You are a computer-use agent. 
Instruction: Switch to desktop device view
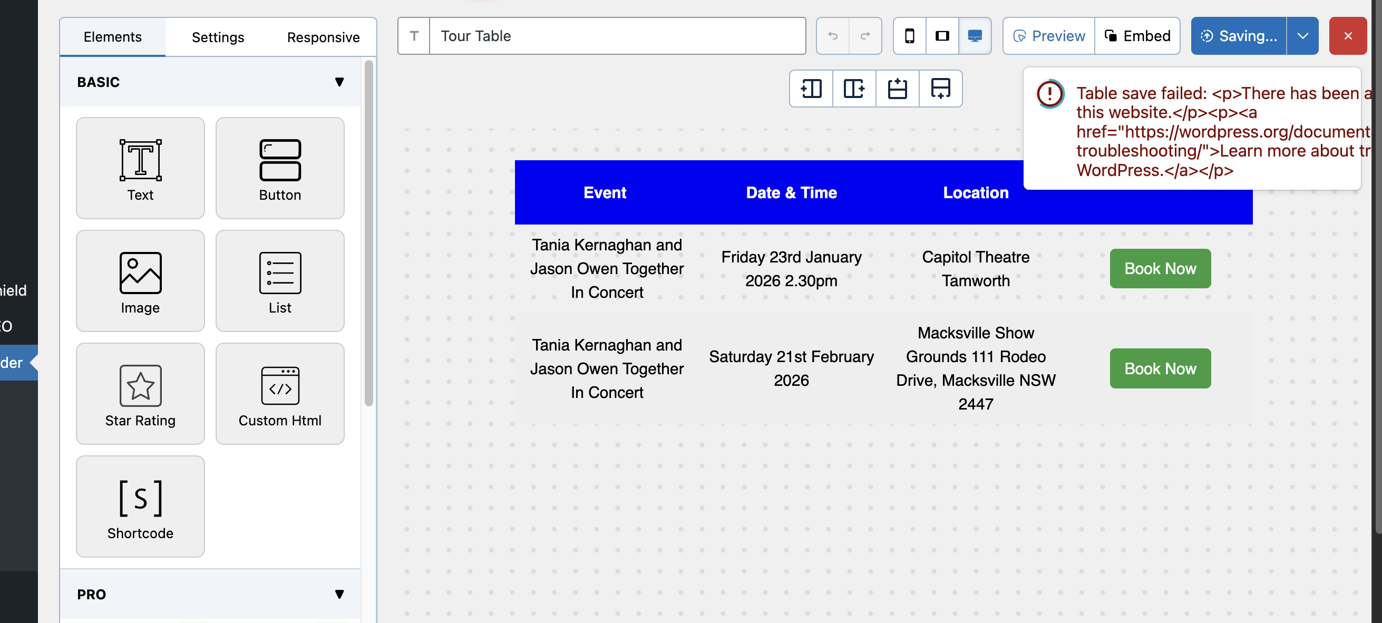[x=975, y=36]
